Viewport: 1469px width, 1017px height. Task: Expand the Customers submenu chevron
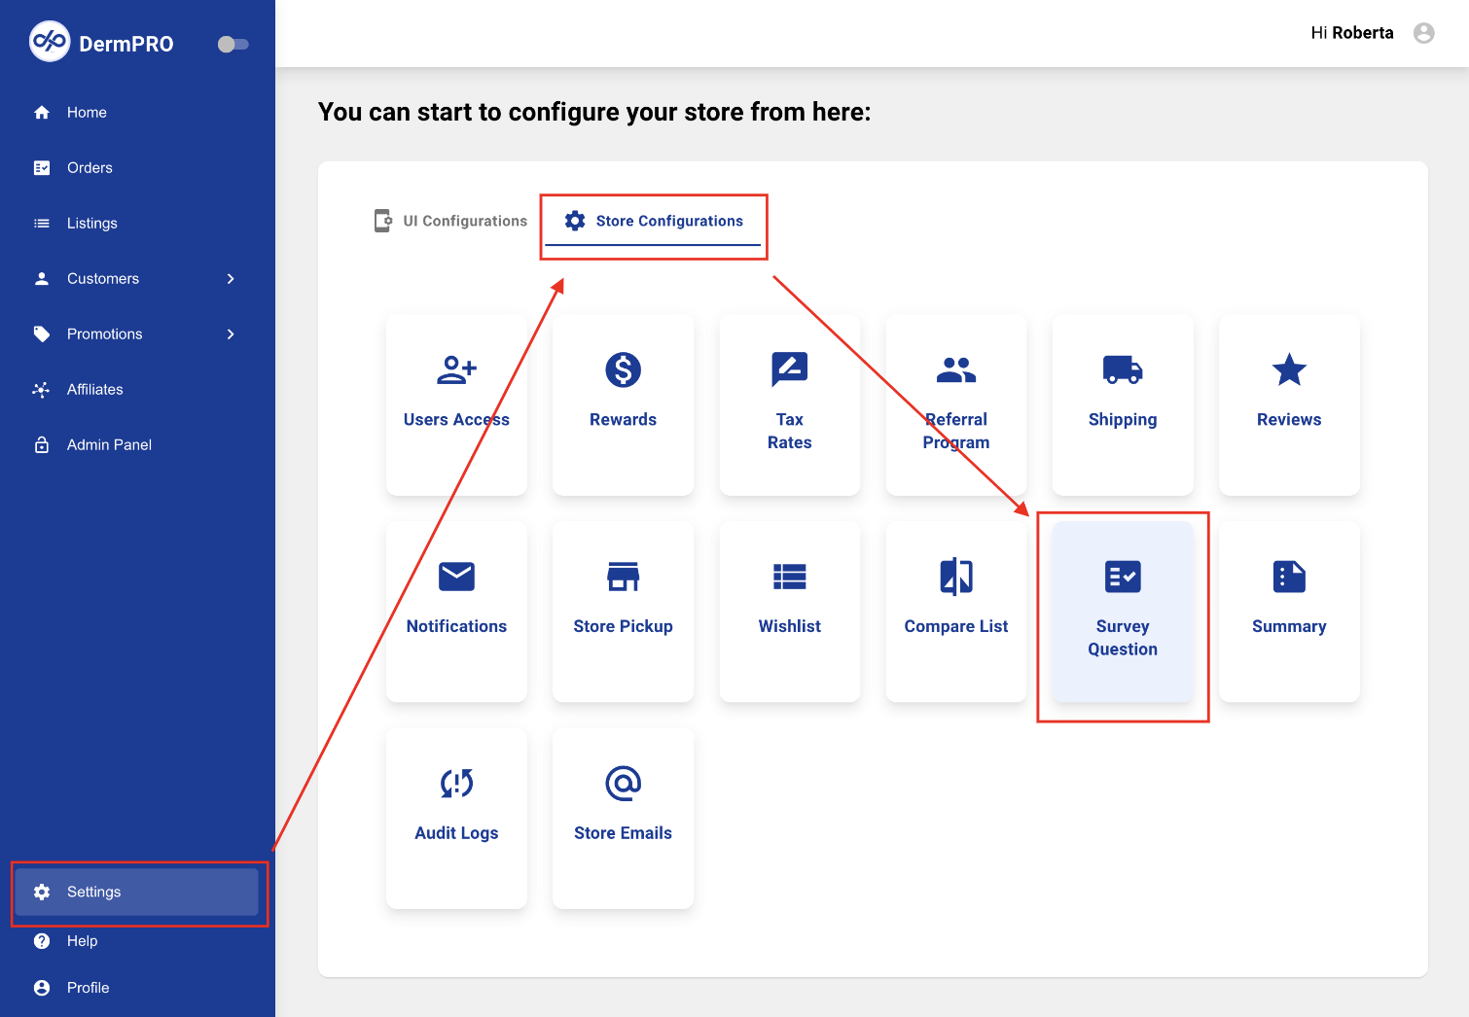tap(231, 279)
